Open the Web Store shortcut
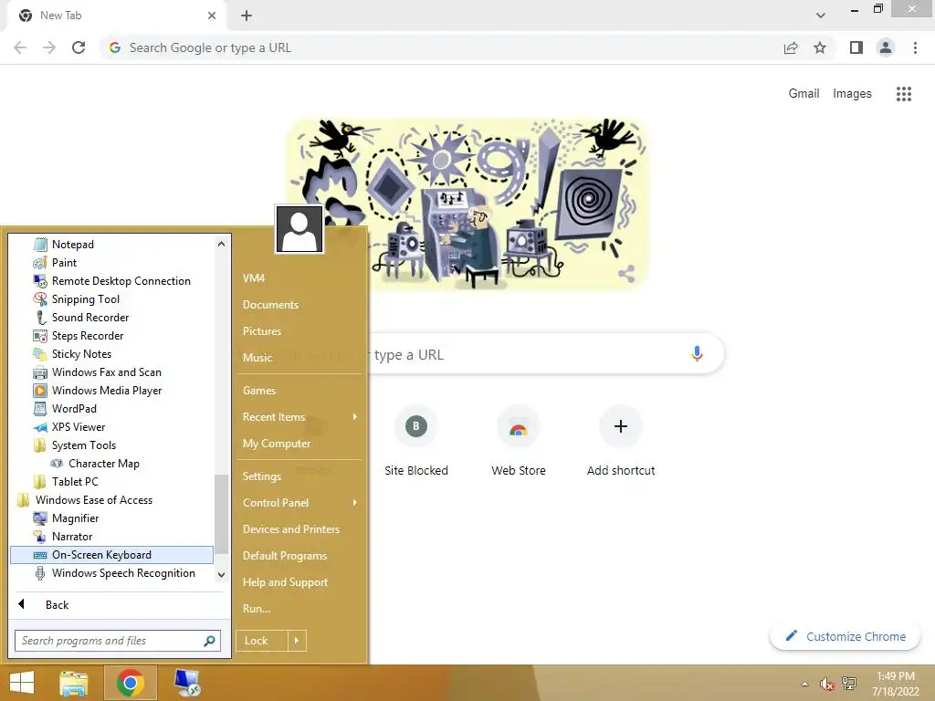This screenshot has width=935, height=701. (519, 441)
